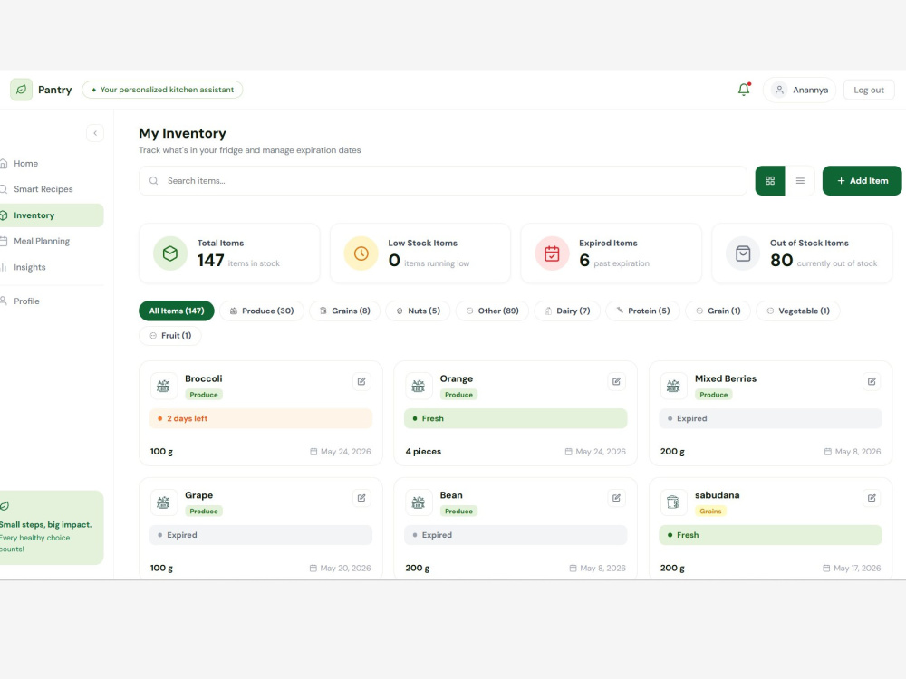Click the Broccoli produce basket icon

(163, 387)
